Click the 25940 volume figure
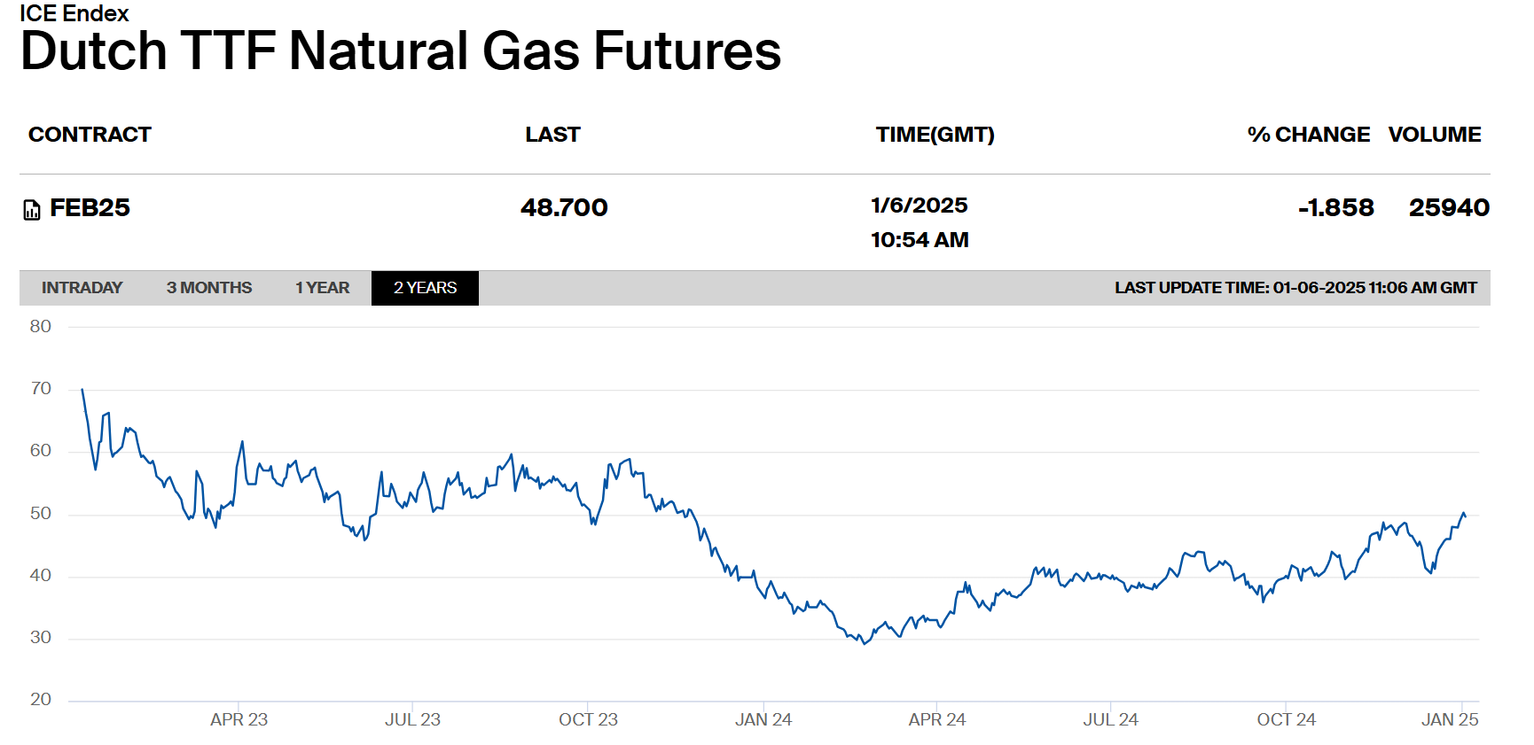The height and width of the screenshot is (745, 1534). (x=1449, y=208)
